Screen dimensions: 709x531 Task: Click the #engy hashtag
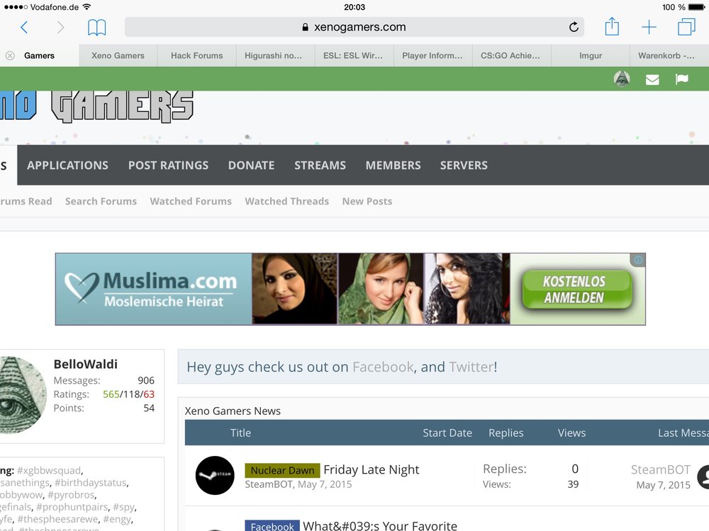117,519
